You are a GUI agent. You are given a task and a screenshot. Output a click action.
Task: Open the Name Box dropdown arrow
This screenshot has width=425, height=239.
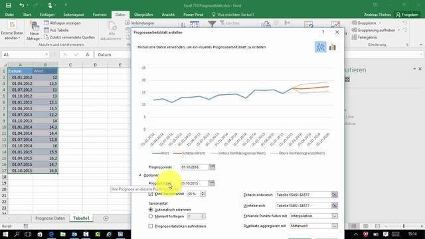click(46, 54)
